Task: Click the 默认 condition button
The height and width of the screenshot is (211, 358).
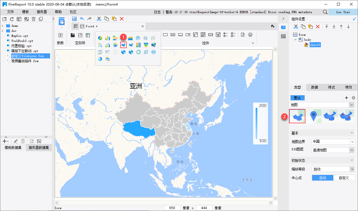Action: (297, 98)
